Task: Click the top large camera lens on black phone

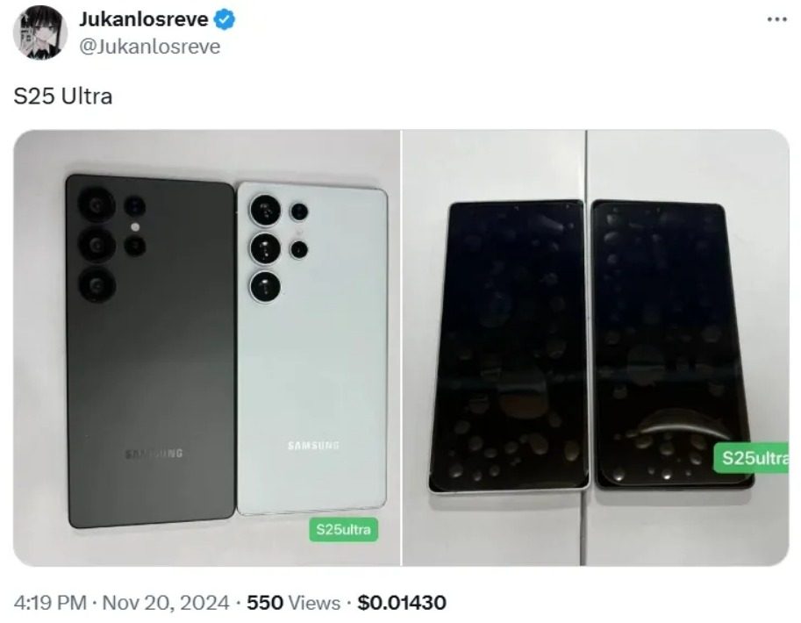Action: [97, 205]
